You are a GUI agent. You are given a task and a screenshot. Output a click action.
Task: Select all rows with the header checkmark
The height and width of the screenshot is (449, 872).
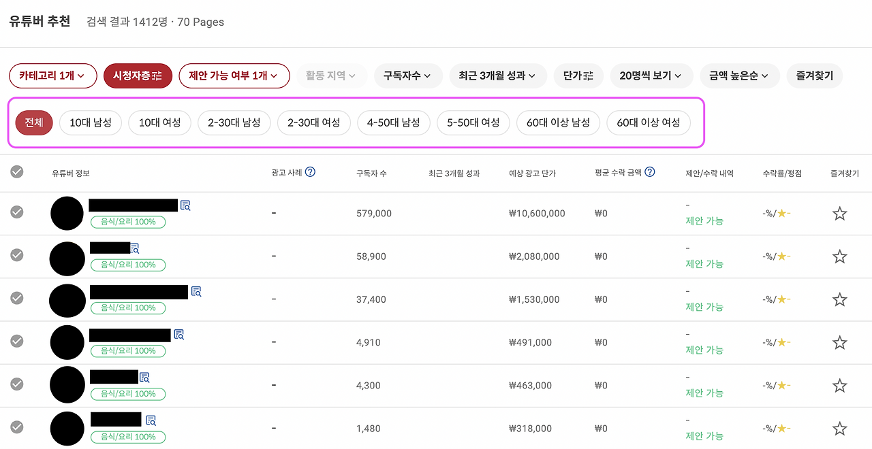(x=17, y=172)
